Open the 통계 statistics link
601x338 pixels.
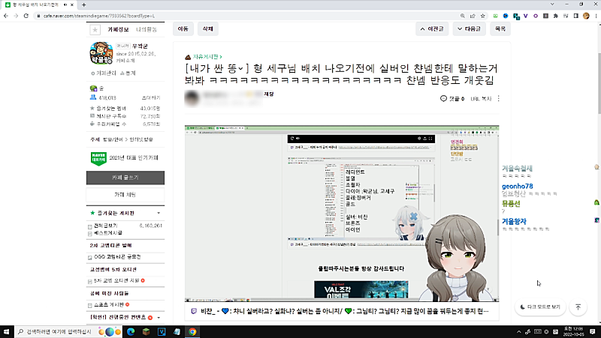pos(128,73)
